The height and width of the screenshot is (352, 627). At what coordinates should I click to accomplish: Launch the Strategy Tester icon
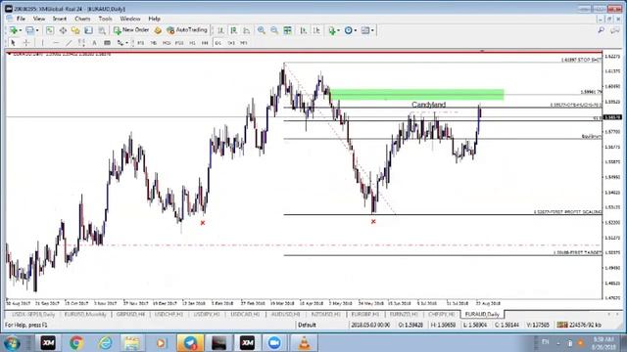coord(102,30)
